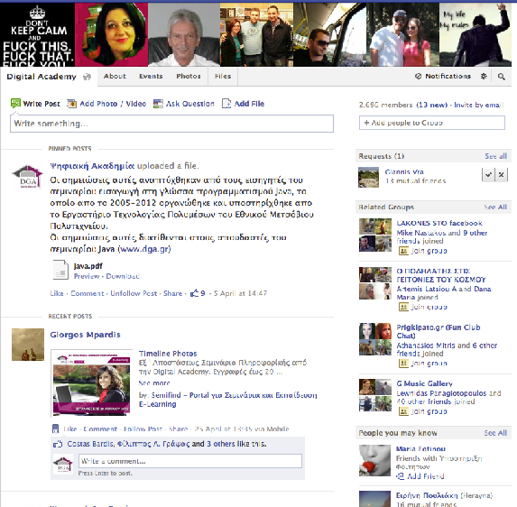Click Ψηφιακή Ακαδημία DGA logo avatar
This screenshot has height=507, width=517.
coord(28,177)
